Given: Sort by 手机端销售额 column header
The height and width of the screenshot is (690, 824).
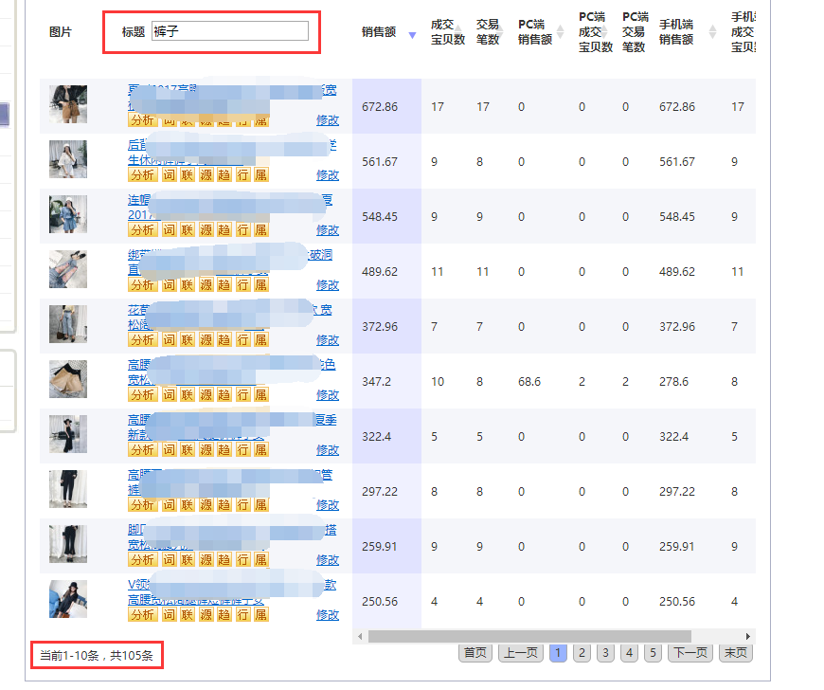Looking at the screenshot, I should (x=677, y=32).
